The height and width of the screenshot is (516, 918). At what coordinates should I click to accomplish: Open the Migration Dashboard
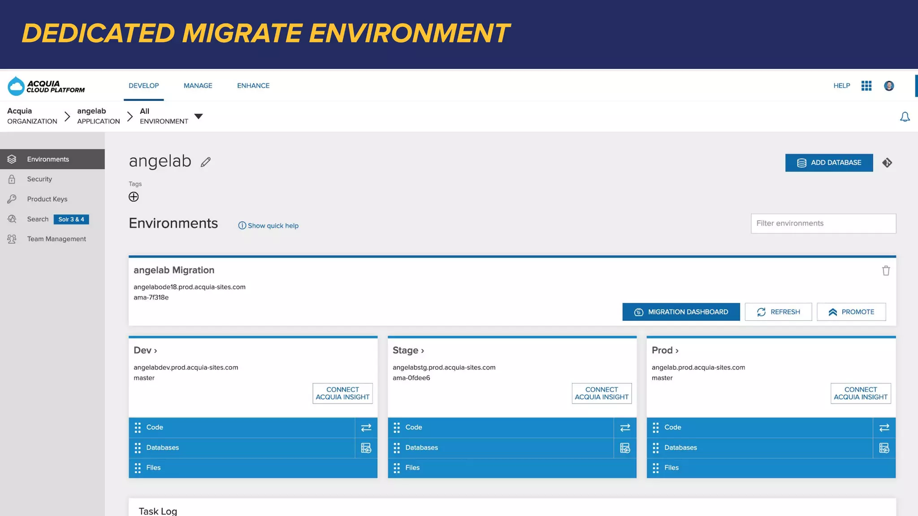[681, 312]
